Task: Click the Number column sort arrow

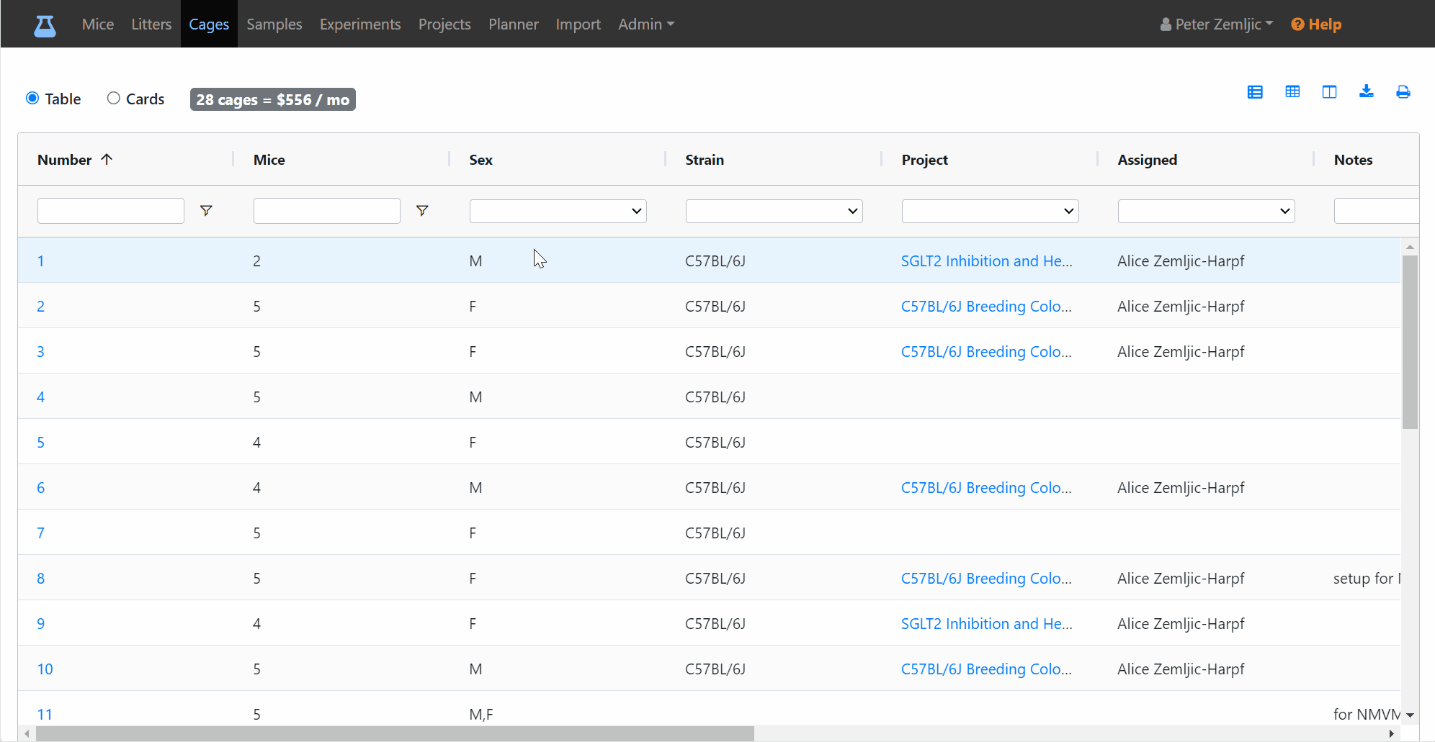Action: [x=107, y=160]
